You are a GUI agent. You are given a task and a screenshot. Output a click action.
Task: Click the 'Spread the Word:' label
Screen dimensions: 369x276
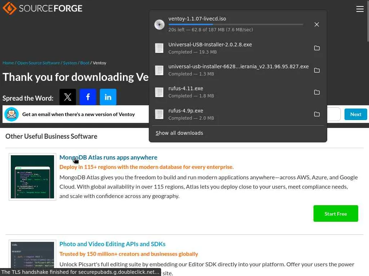(28, 98)
